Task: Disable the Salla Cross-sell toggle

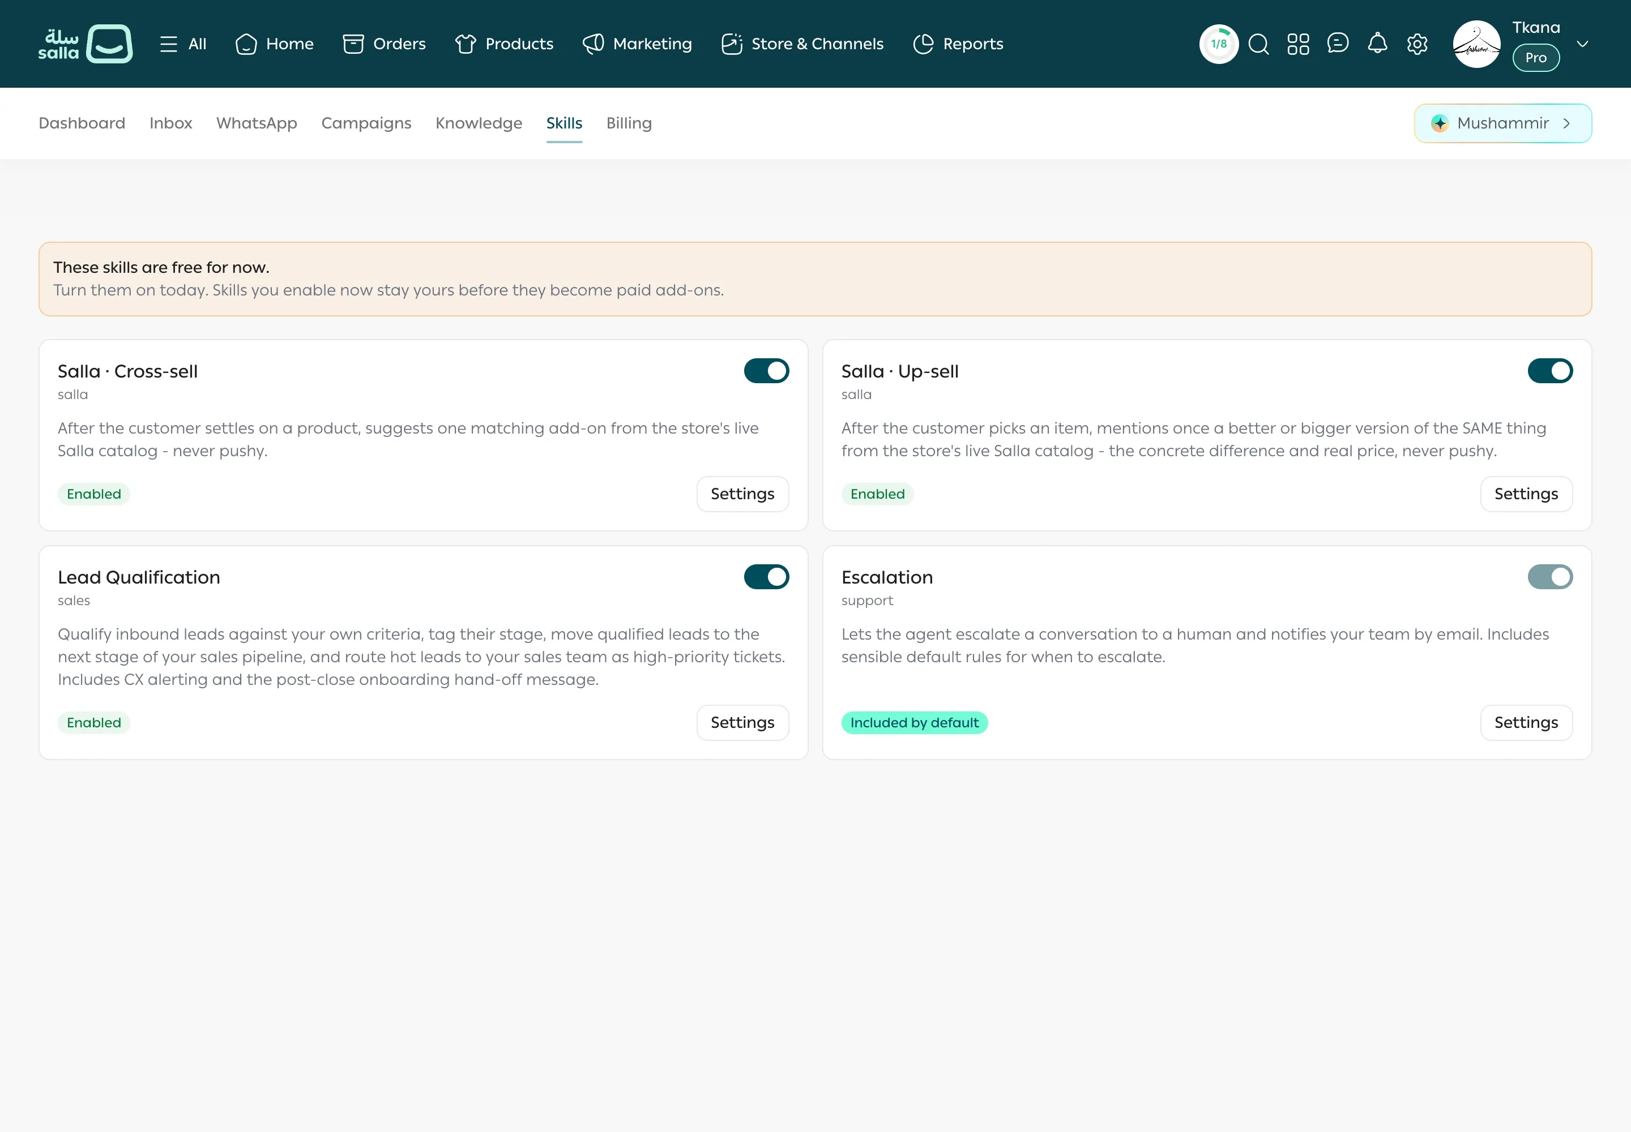Action: pyautogui.click(x=766, y=371)
